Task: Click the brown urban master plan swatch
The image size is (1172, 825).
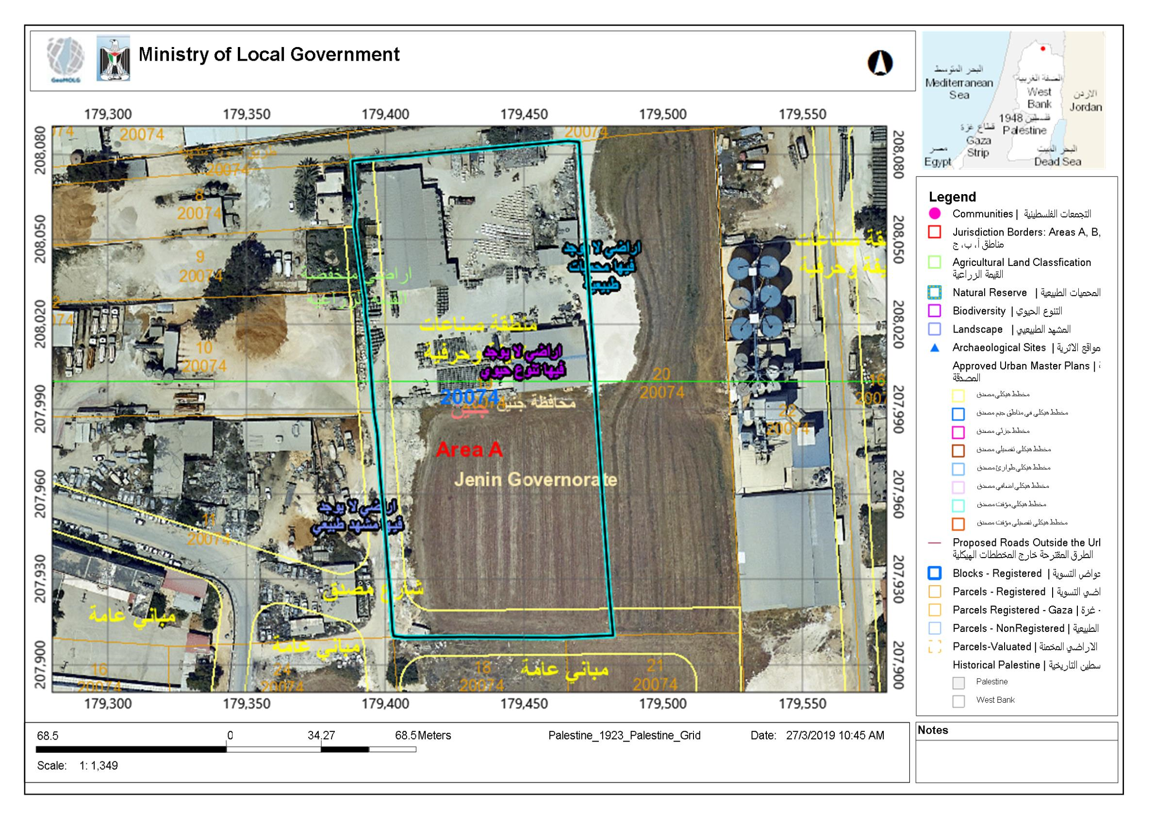Action: (958, 451)
